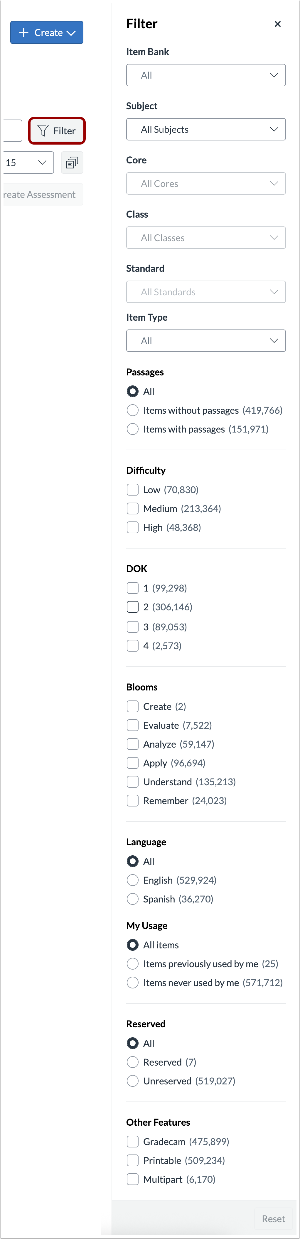The width and height of the screenshot is (300, 1239).
Task: Check Medium difficulty filter
Action: coord(132,508)
